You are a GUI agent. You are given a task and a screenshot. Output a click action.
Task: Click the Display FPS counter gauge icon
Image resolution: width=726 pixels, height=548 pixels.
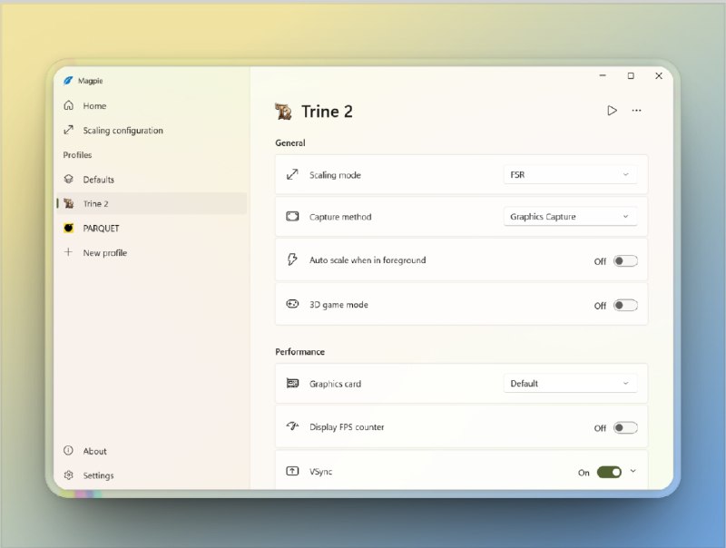pos(292,426)
